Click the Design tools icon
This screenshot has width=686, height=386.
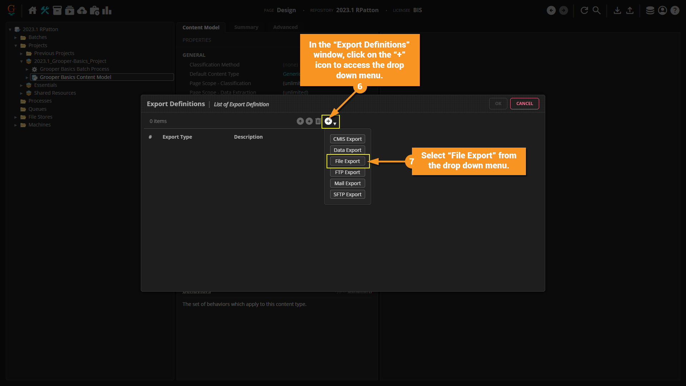click(x=45, y=10)
